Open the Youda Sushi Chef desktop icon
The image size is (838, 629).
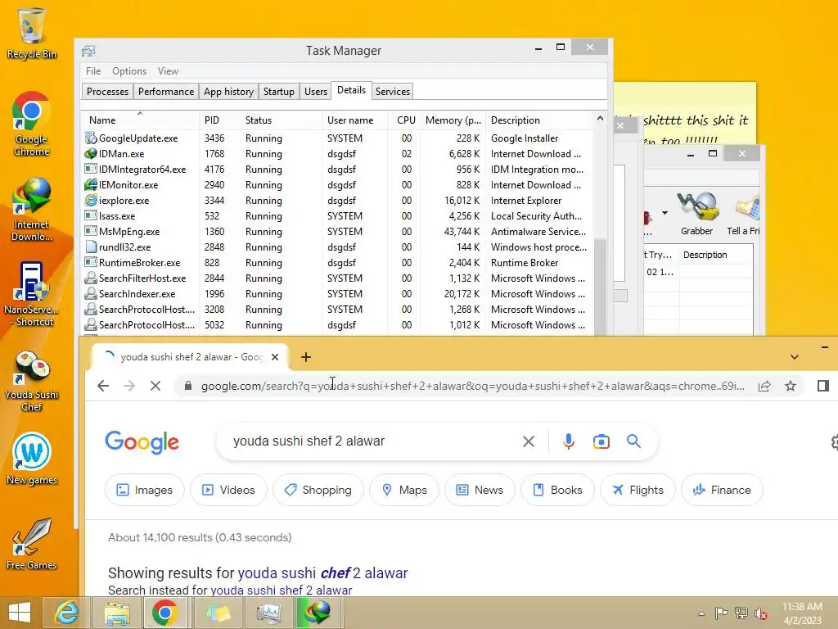[31, 381]
